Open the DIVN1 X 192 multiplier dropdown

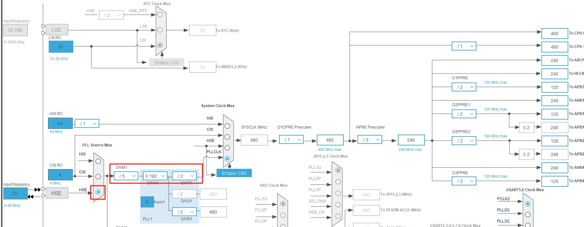(x=155, y=176)
